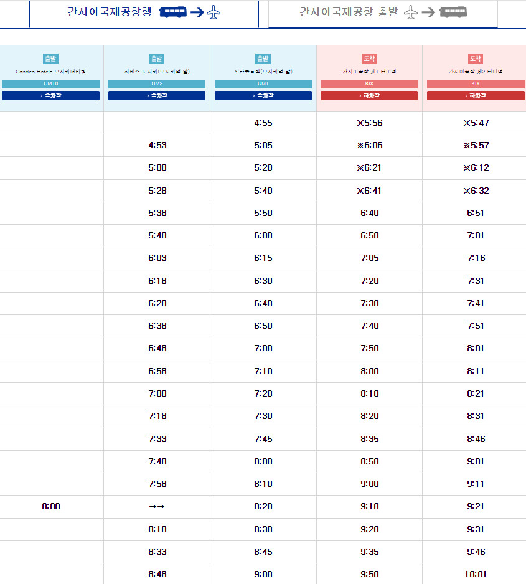Select the 7:08 departure time
The width and height of the screenshot is (526, 584).
coord(157,393)
